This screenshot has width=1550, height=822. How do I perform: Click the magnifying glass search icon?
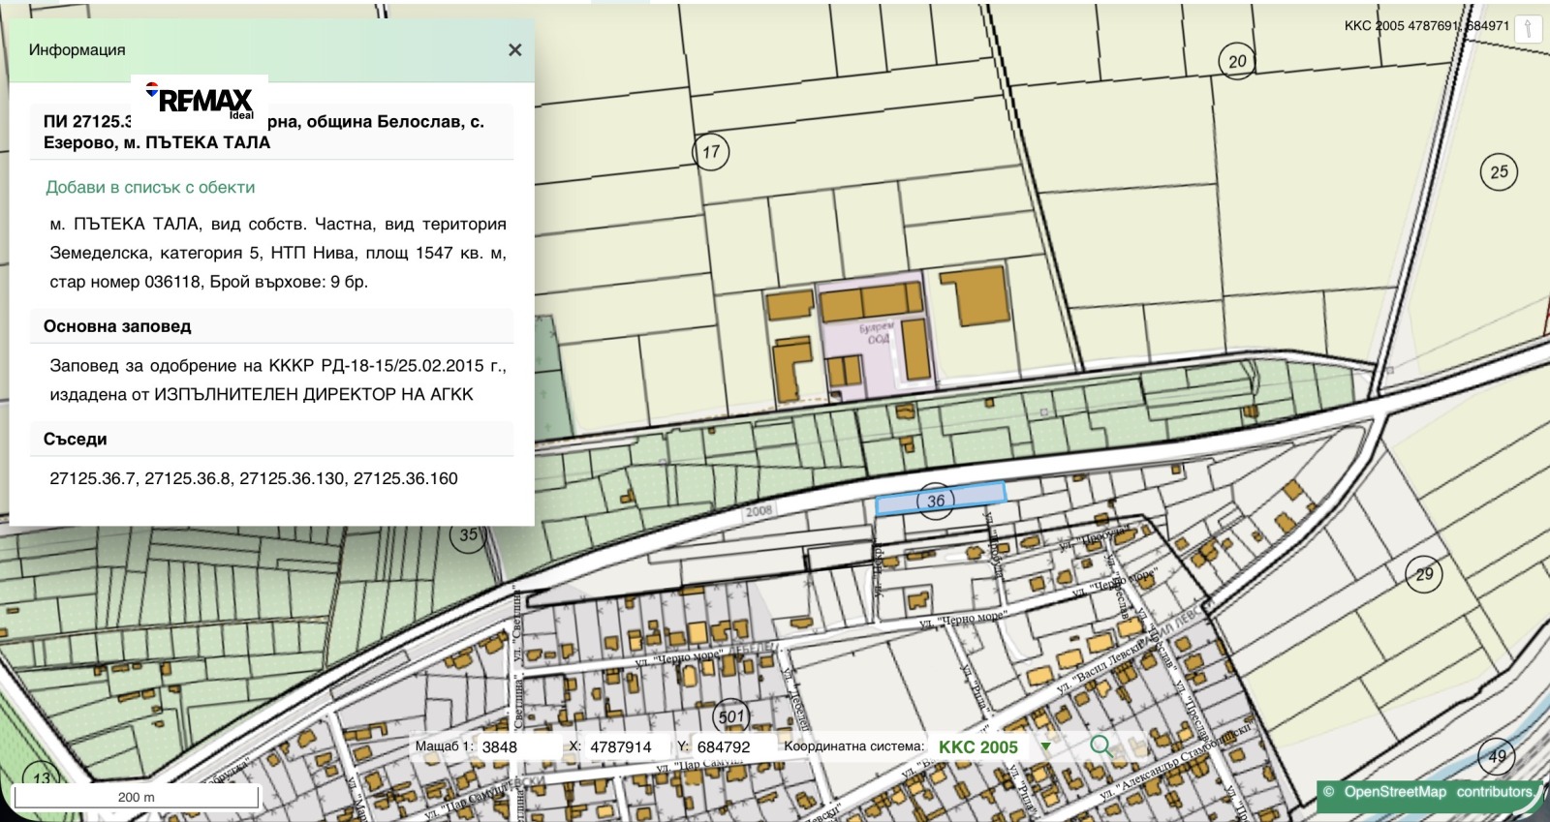tap(1100, 746)
